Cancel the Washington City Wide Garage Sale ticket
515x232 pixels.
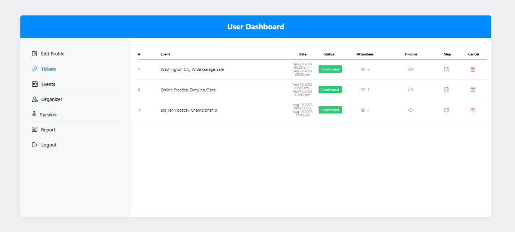(473, 69)
